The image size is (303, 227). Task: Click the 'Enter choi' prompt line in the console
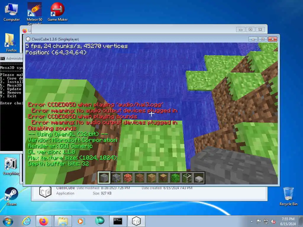point(12,103)
